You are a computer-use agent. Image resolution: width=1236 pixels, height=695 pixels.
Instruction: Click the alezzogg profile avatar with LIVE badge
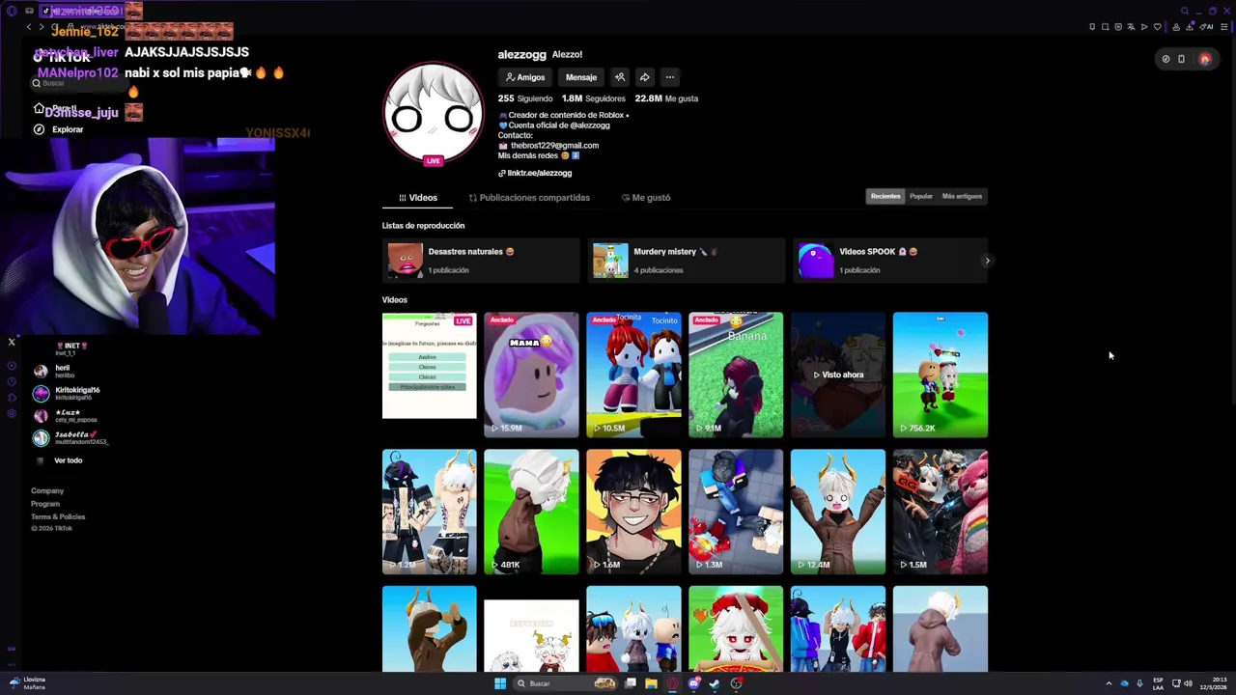(x=433, y=114)
